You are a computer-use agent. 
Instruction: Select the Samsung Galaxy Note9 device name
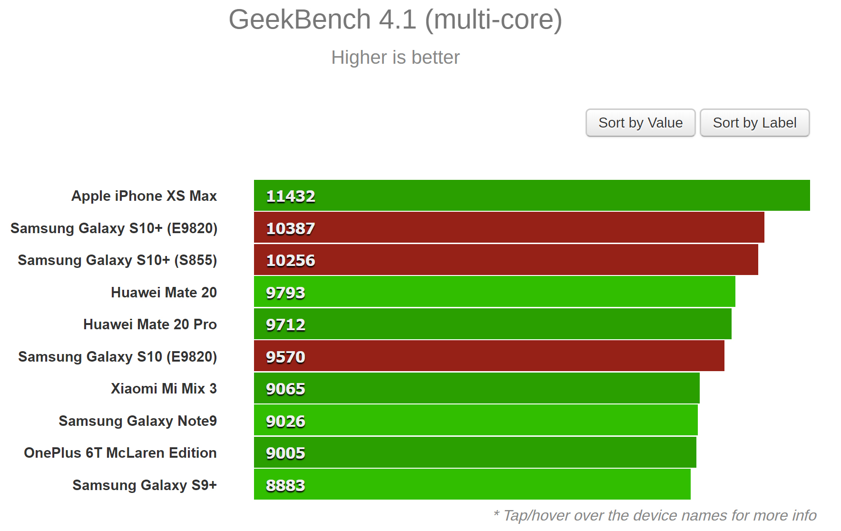click(x=137, y=421)
